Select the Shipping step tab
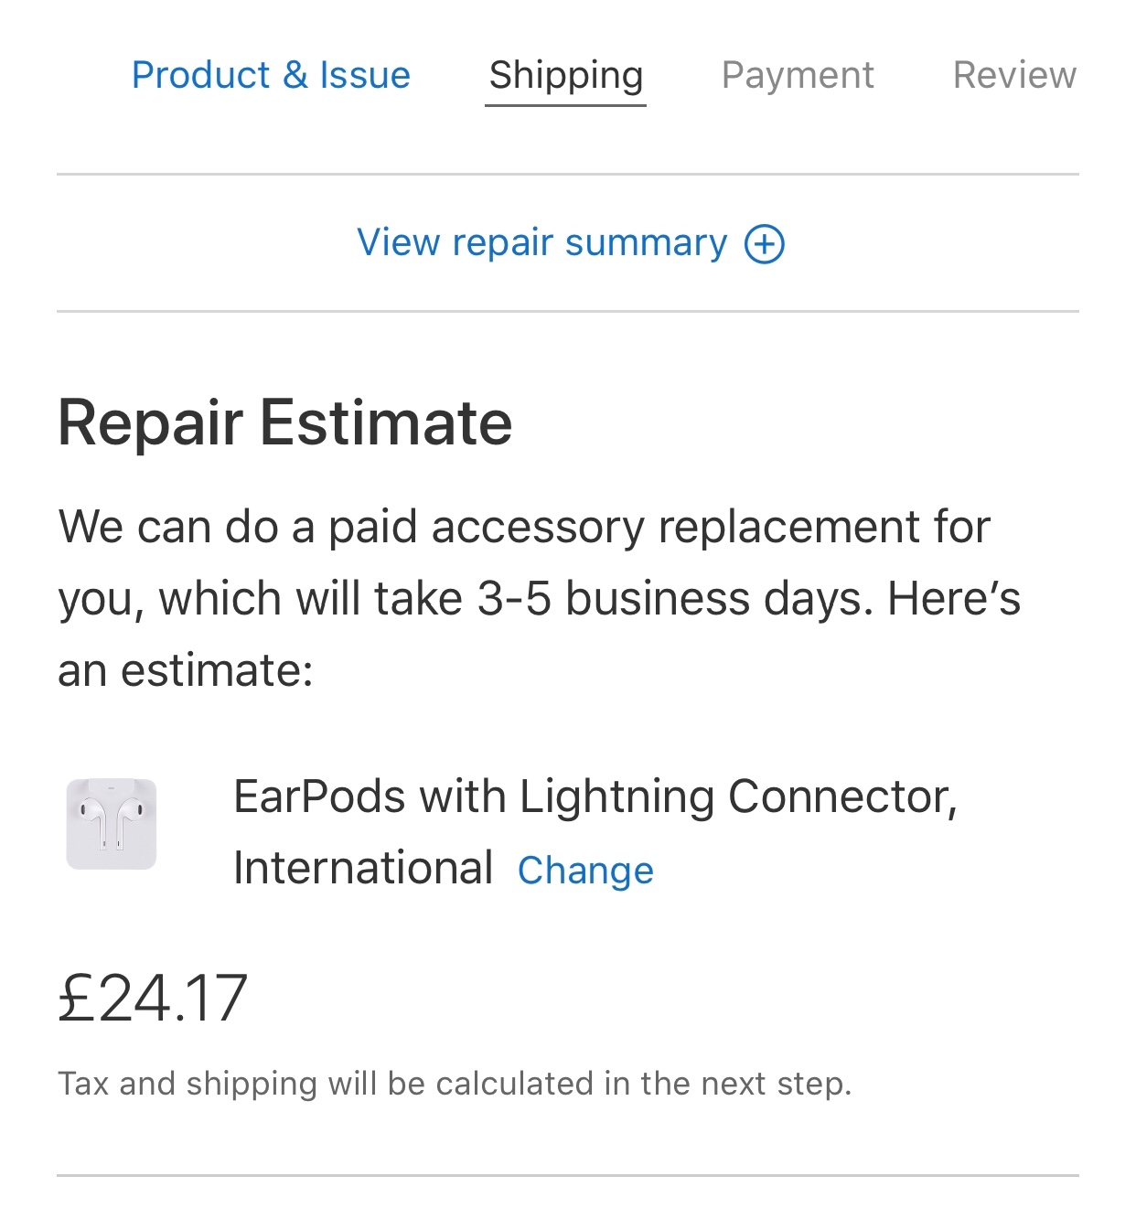This screenshot has height=1208, width=1136. click(x=565, y=75)
